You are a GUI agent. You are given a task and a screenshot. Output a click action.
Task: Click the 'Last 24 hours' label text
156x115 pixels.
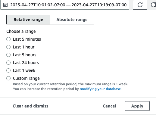pyautogui.click(x=26, y=63)
